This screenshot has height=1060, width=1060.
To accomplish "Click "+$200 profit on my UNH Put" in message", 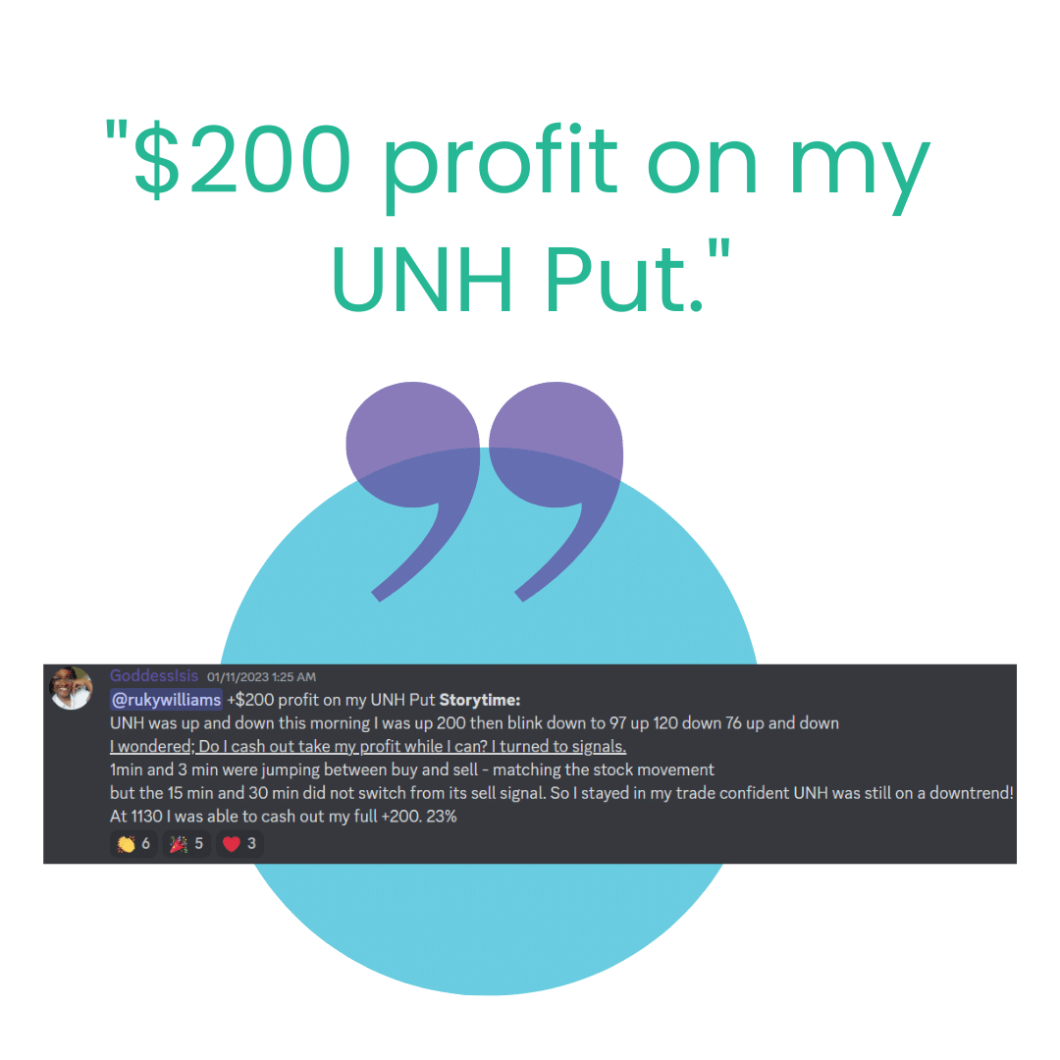I will tap(331, 700).
